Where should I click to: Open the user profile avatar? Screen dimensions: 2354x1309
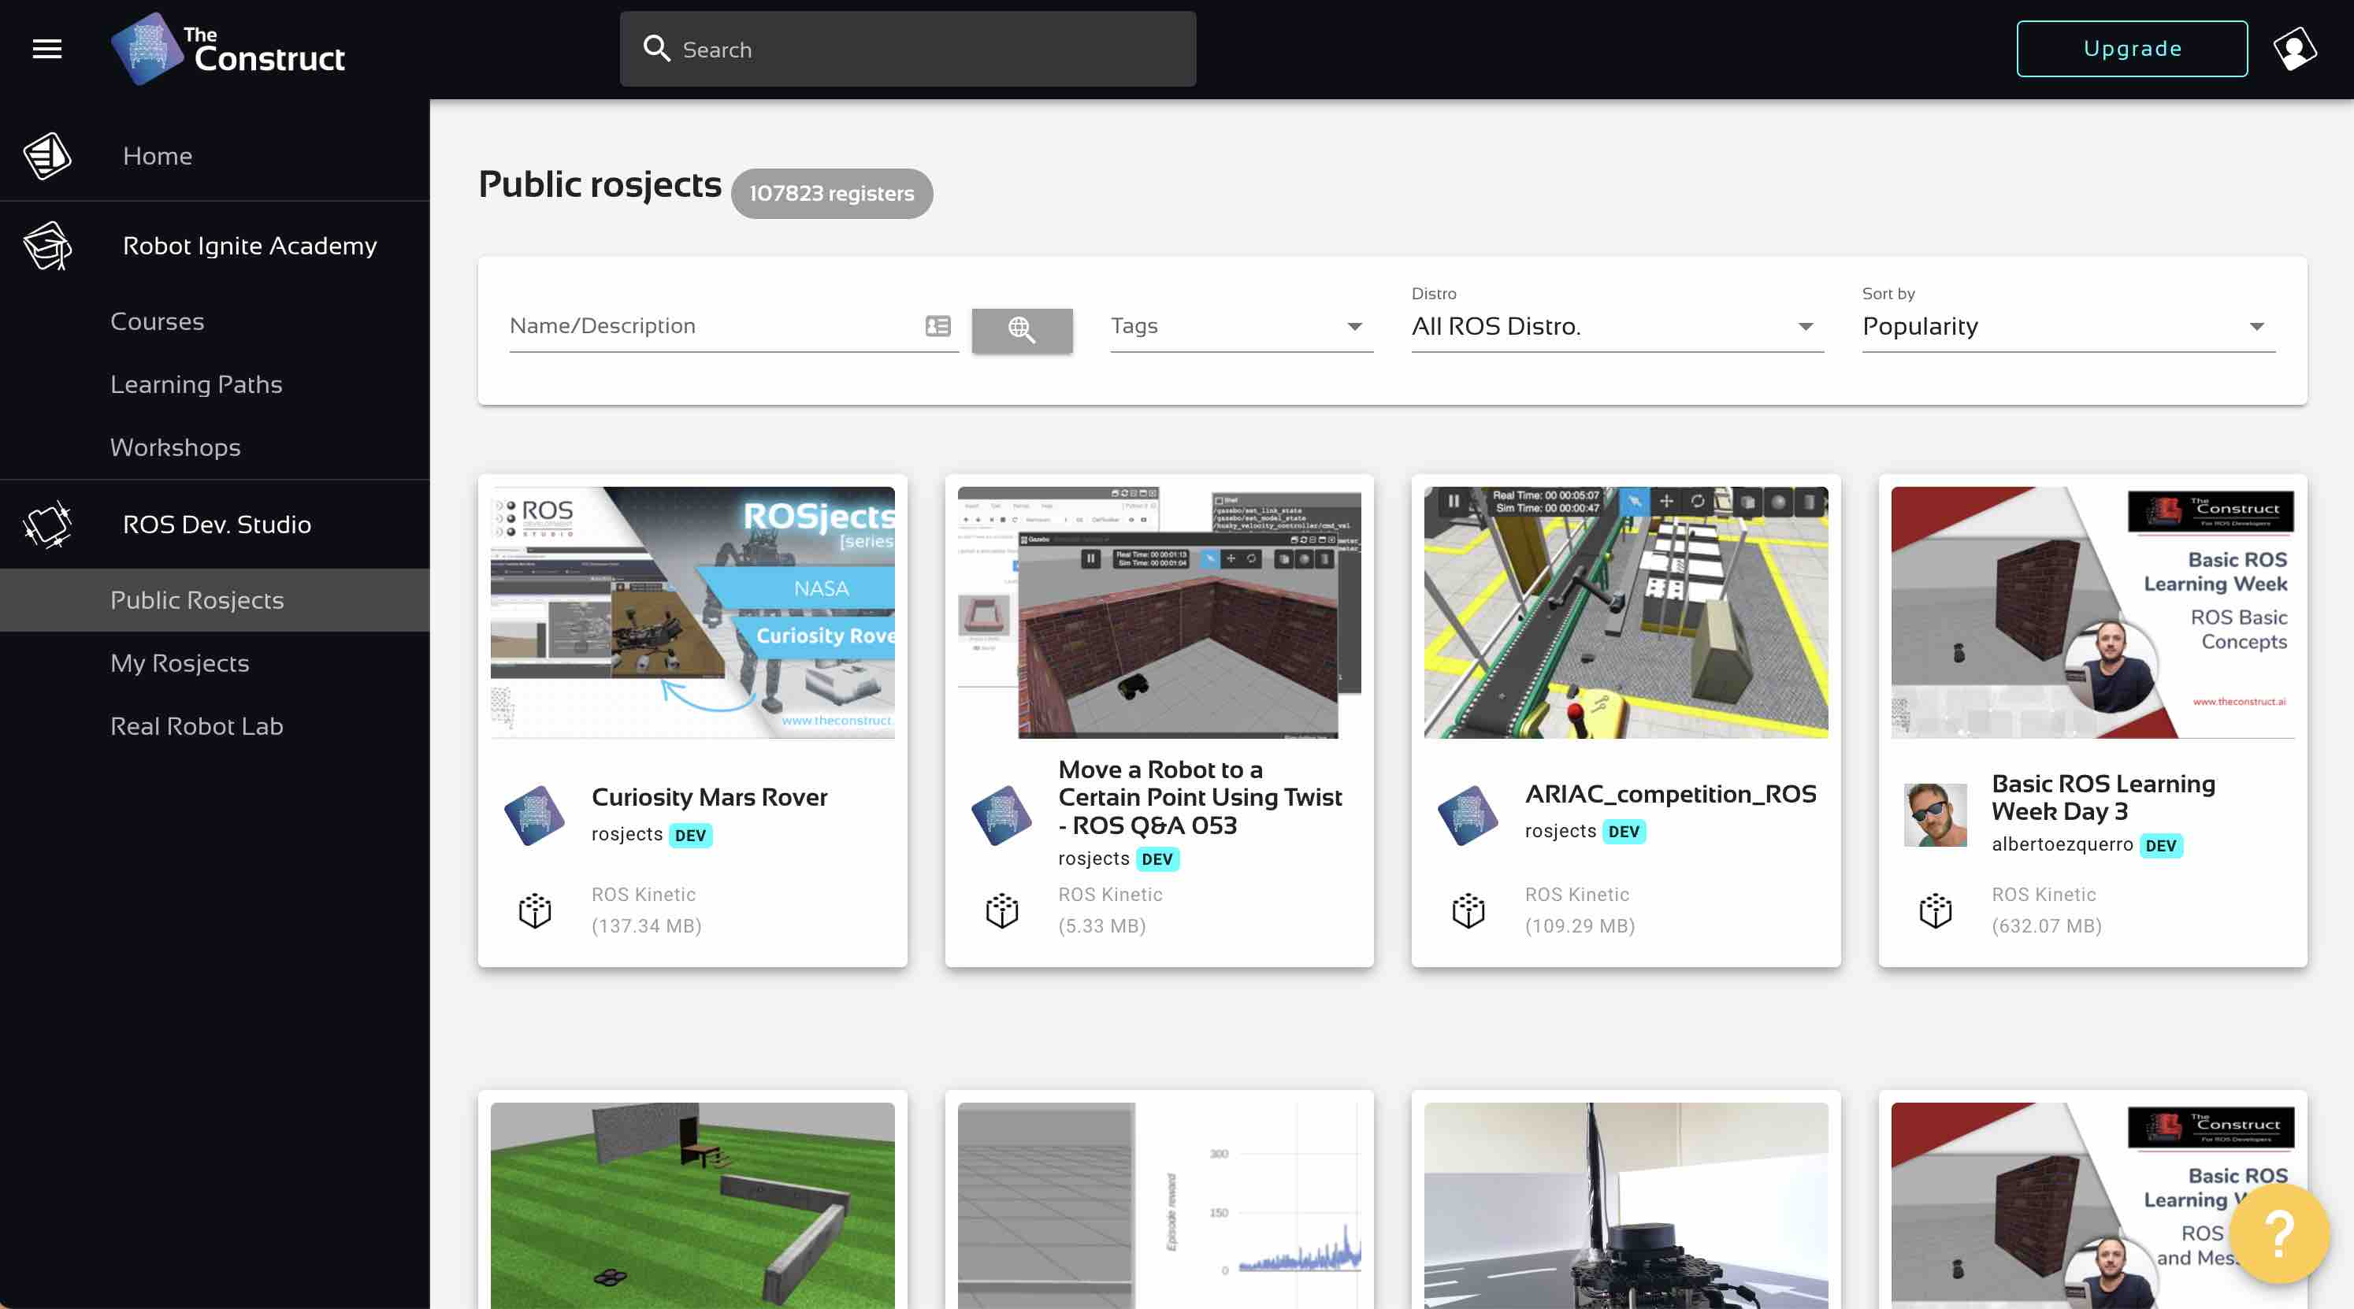2295,48
